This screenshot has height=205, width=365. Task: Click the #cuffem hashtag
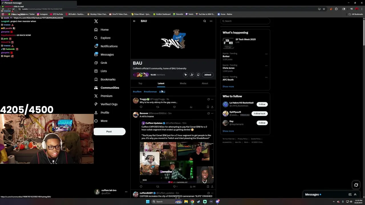137,92
